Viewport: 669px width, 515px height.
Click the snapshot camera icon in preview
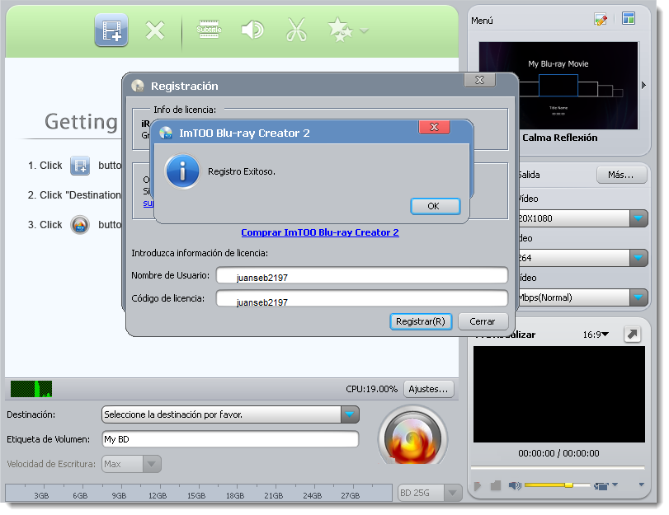[601, 486]
